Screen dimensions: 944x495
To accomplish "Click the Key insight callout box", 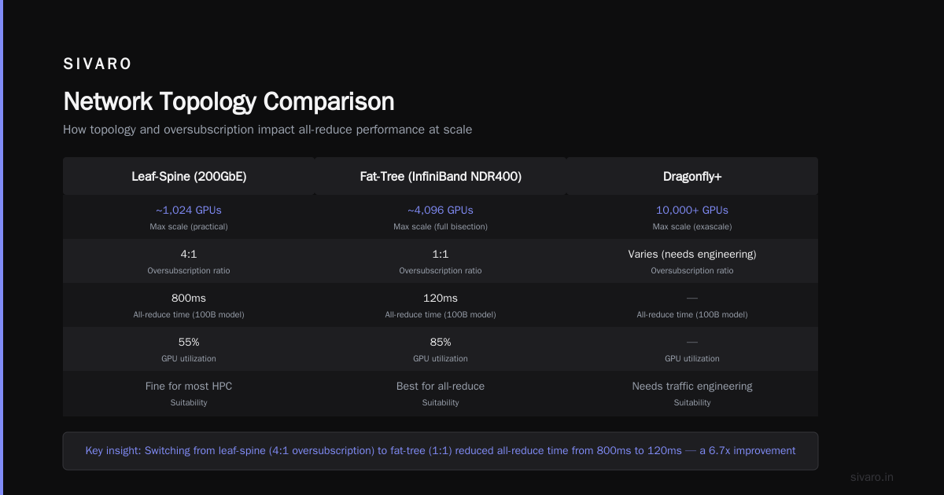I will 441,451.
